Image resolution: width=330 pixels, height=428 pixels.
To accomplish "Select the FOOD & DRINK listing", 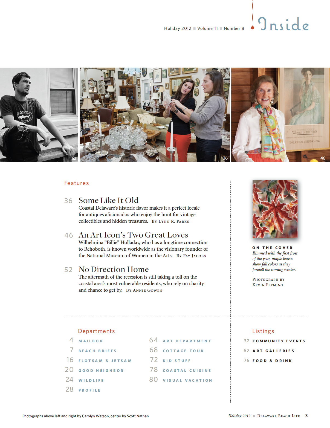I will coord(272,361).
